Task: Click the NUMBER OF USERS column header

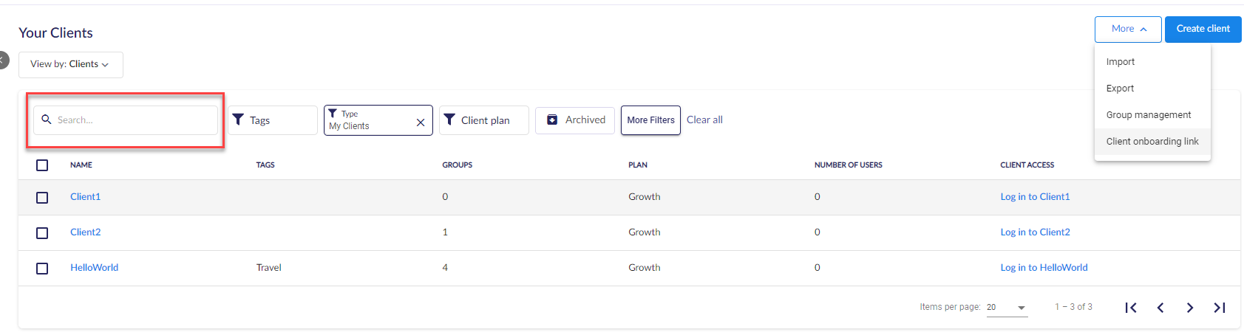Action: (x=849, y=165)
